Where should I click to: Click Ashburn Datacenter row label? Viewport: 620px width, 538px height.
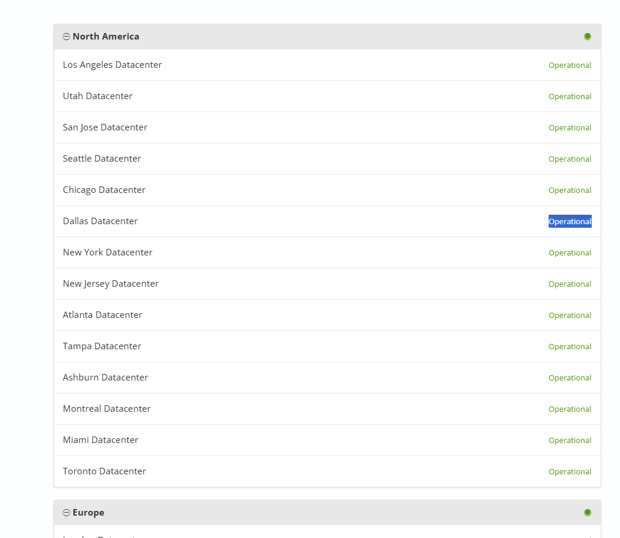tap(106, 377)
